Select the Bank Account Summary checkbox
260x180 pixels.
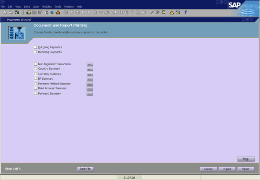click(x=36, y=88)
